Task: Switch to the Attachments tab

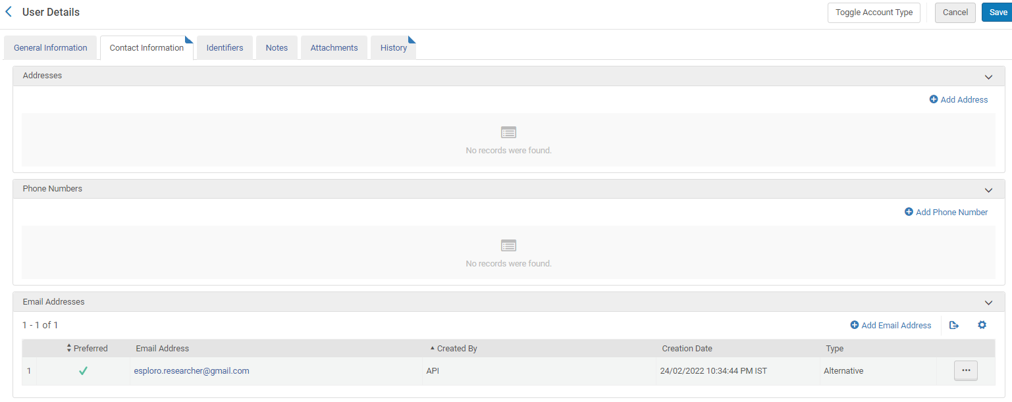Action: pyautogui.click(x=334, y=48)
